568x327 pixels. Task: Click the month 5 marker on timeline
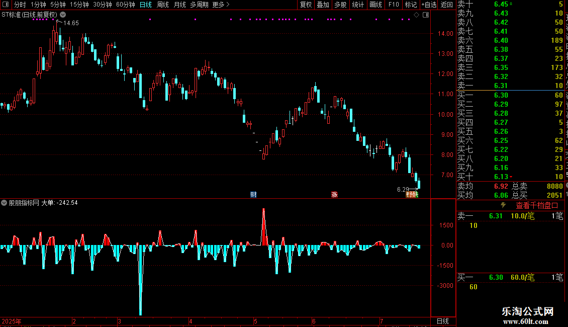pyautogui.click(x=255, y=321)
